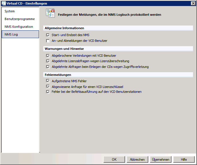The image size is (197, 165).
Task: Disable Fehler bei der Befehlsausführung checkbox
Action: (x=48, y=92)
